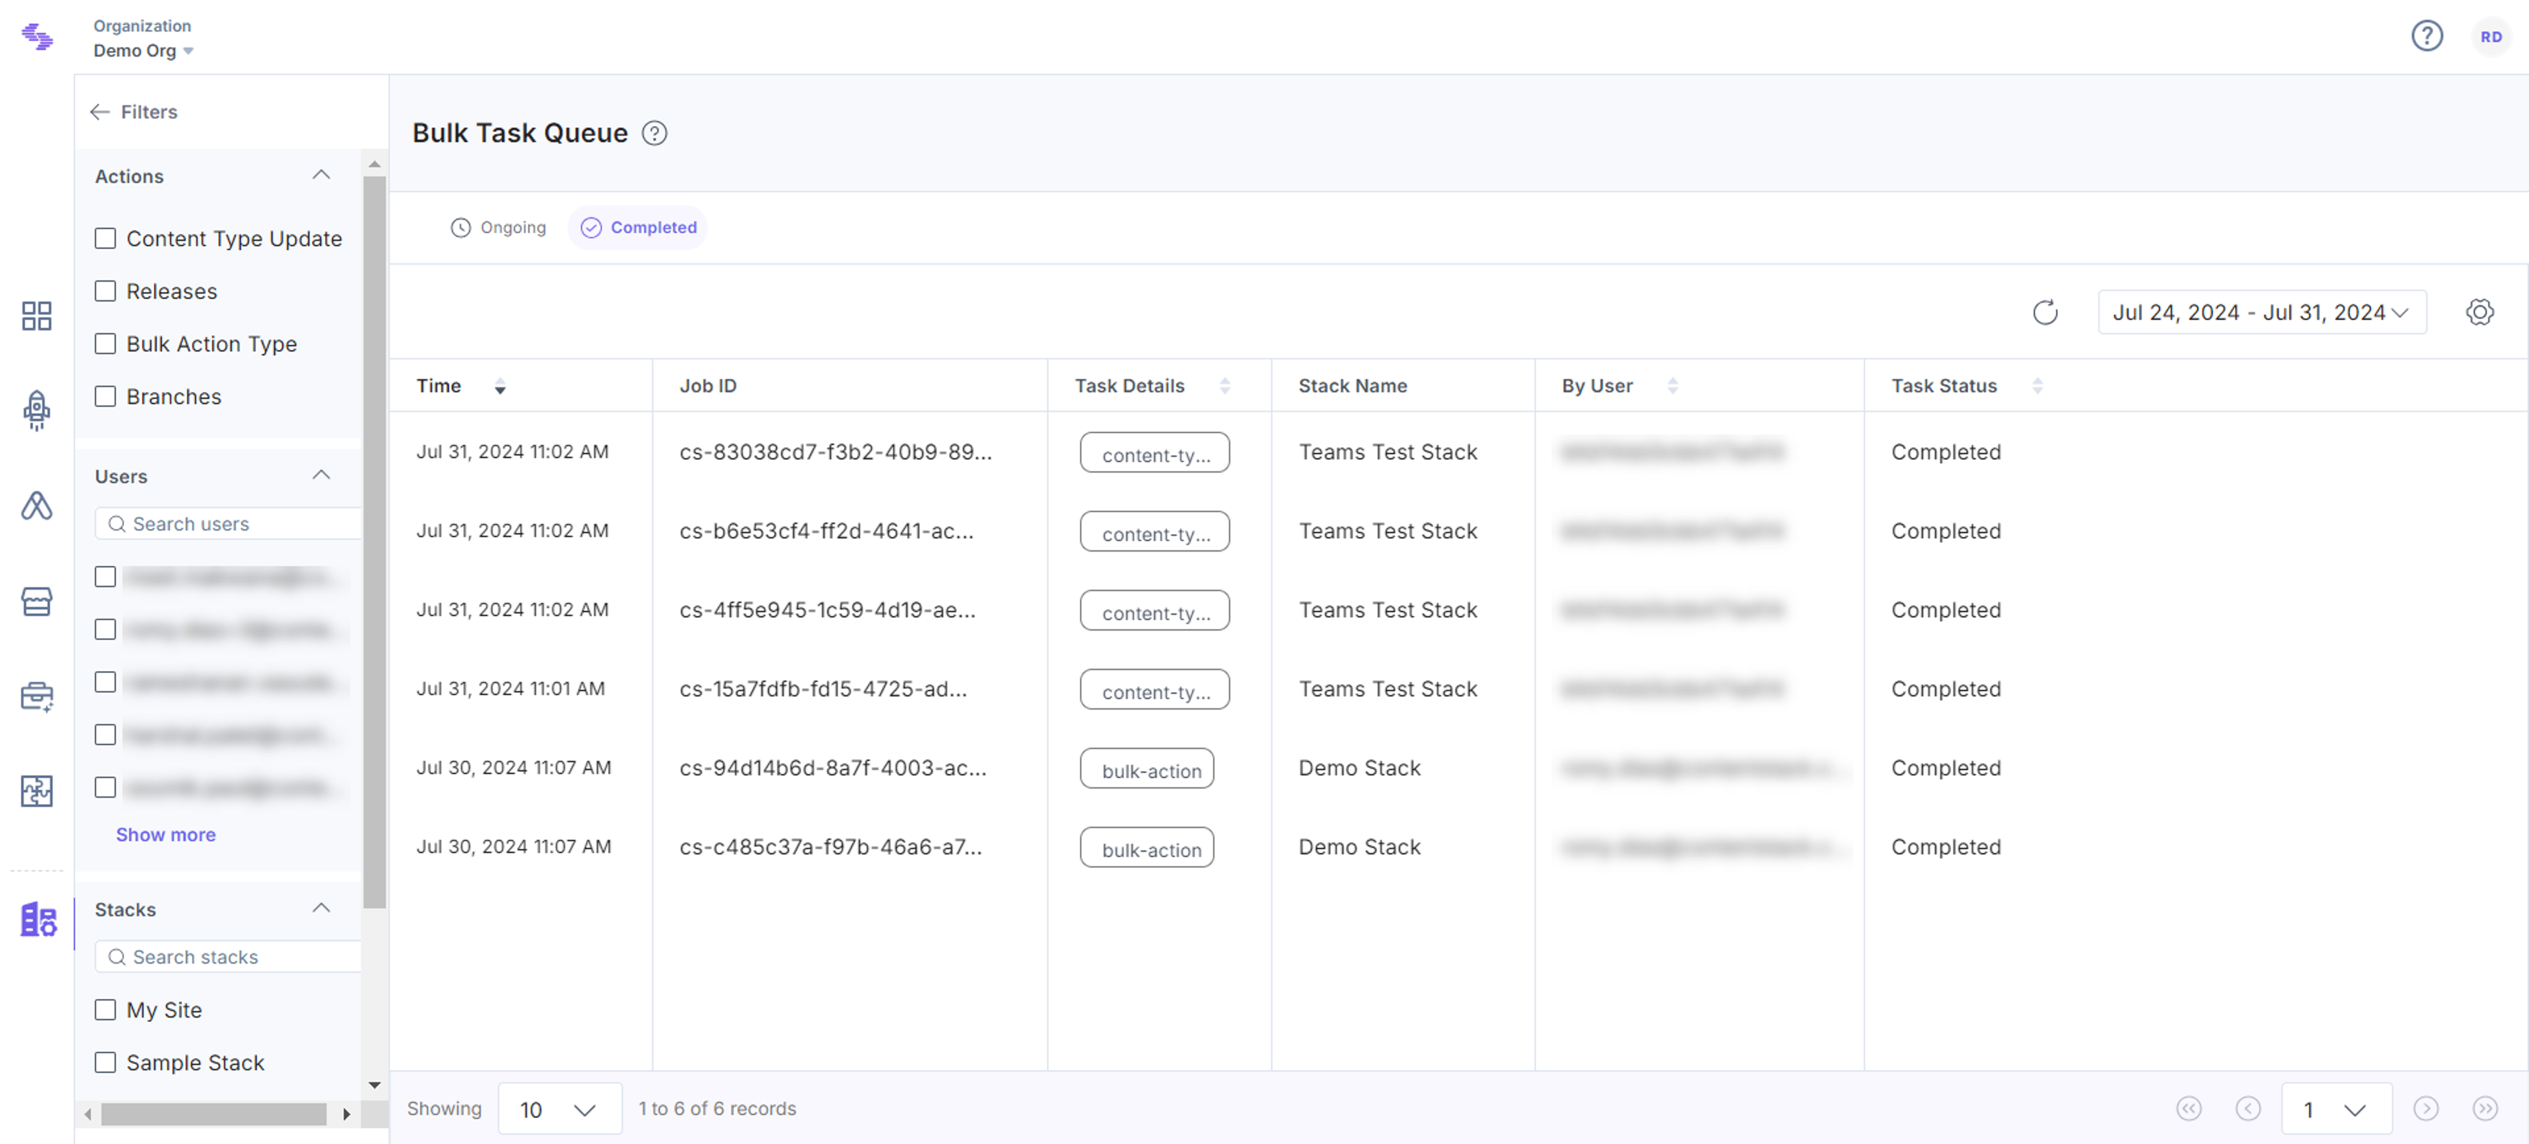Click bulk-action tag for job cs-c485c37a
Image resolution: width=2529 pixels, height=1144 pixels.
click(1147, 848)
